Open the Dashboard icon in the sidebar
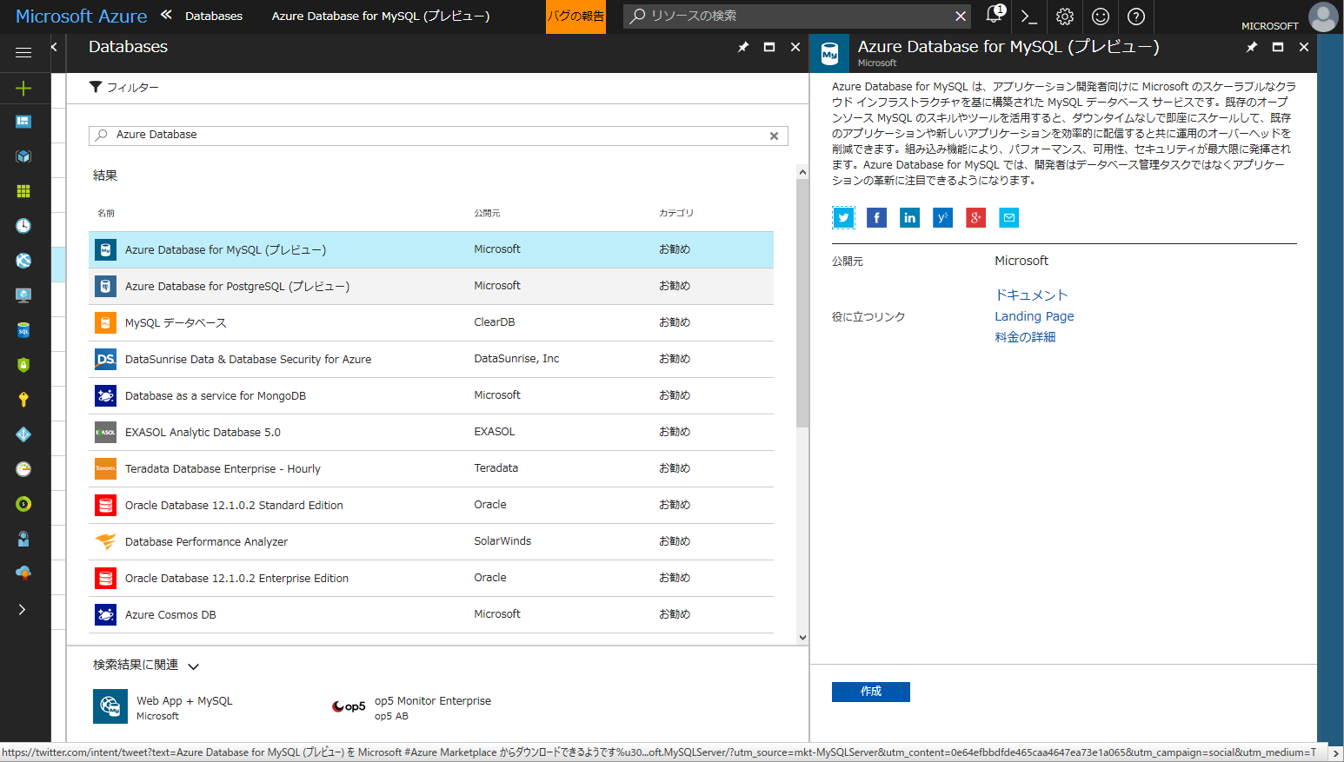 click(x=23, y=122)
